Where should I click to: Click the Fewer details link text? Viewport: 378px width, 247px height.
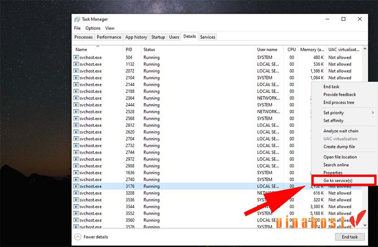(x=96, y=237)
